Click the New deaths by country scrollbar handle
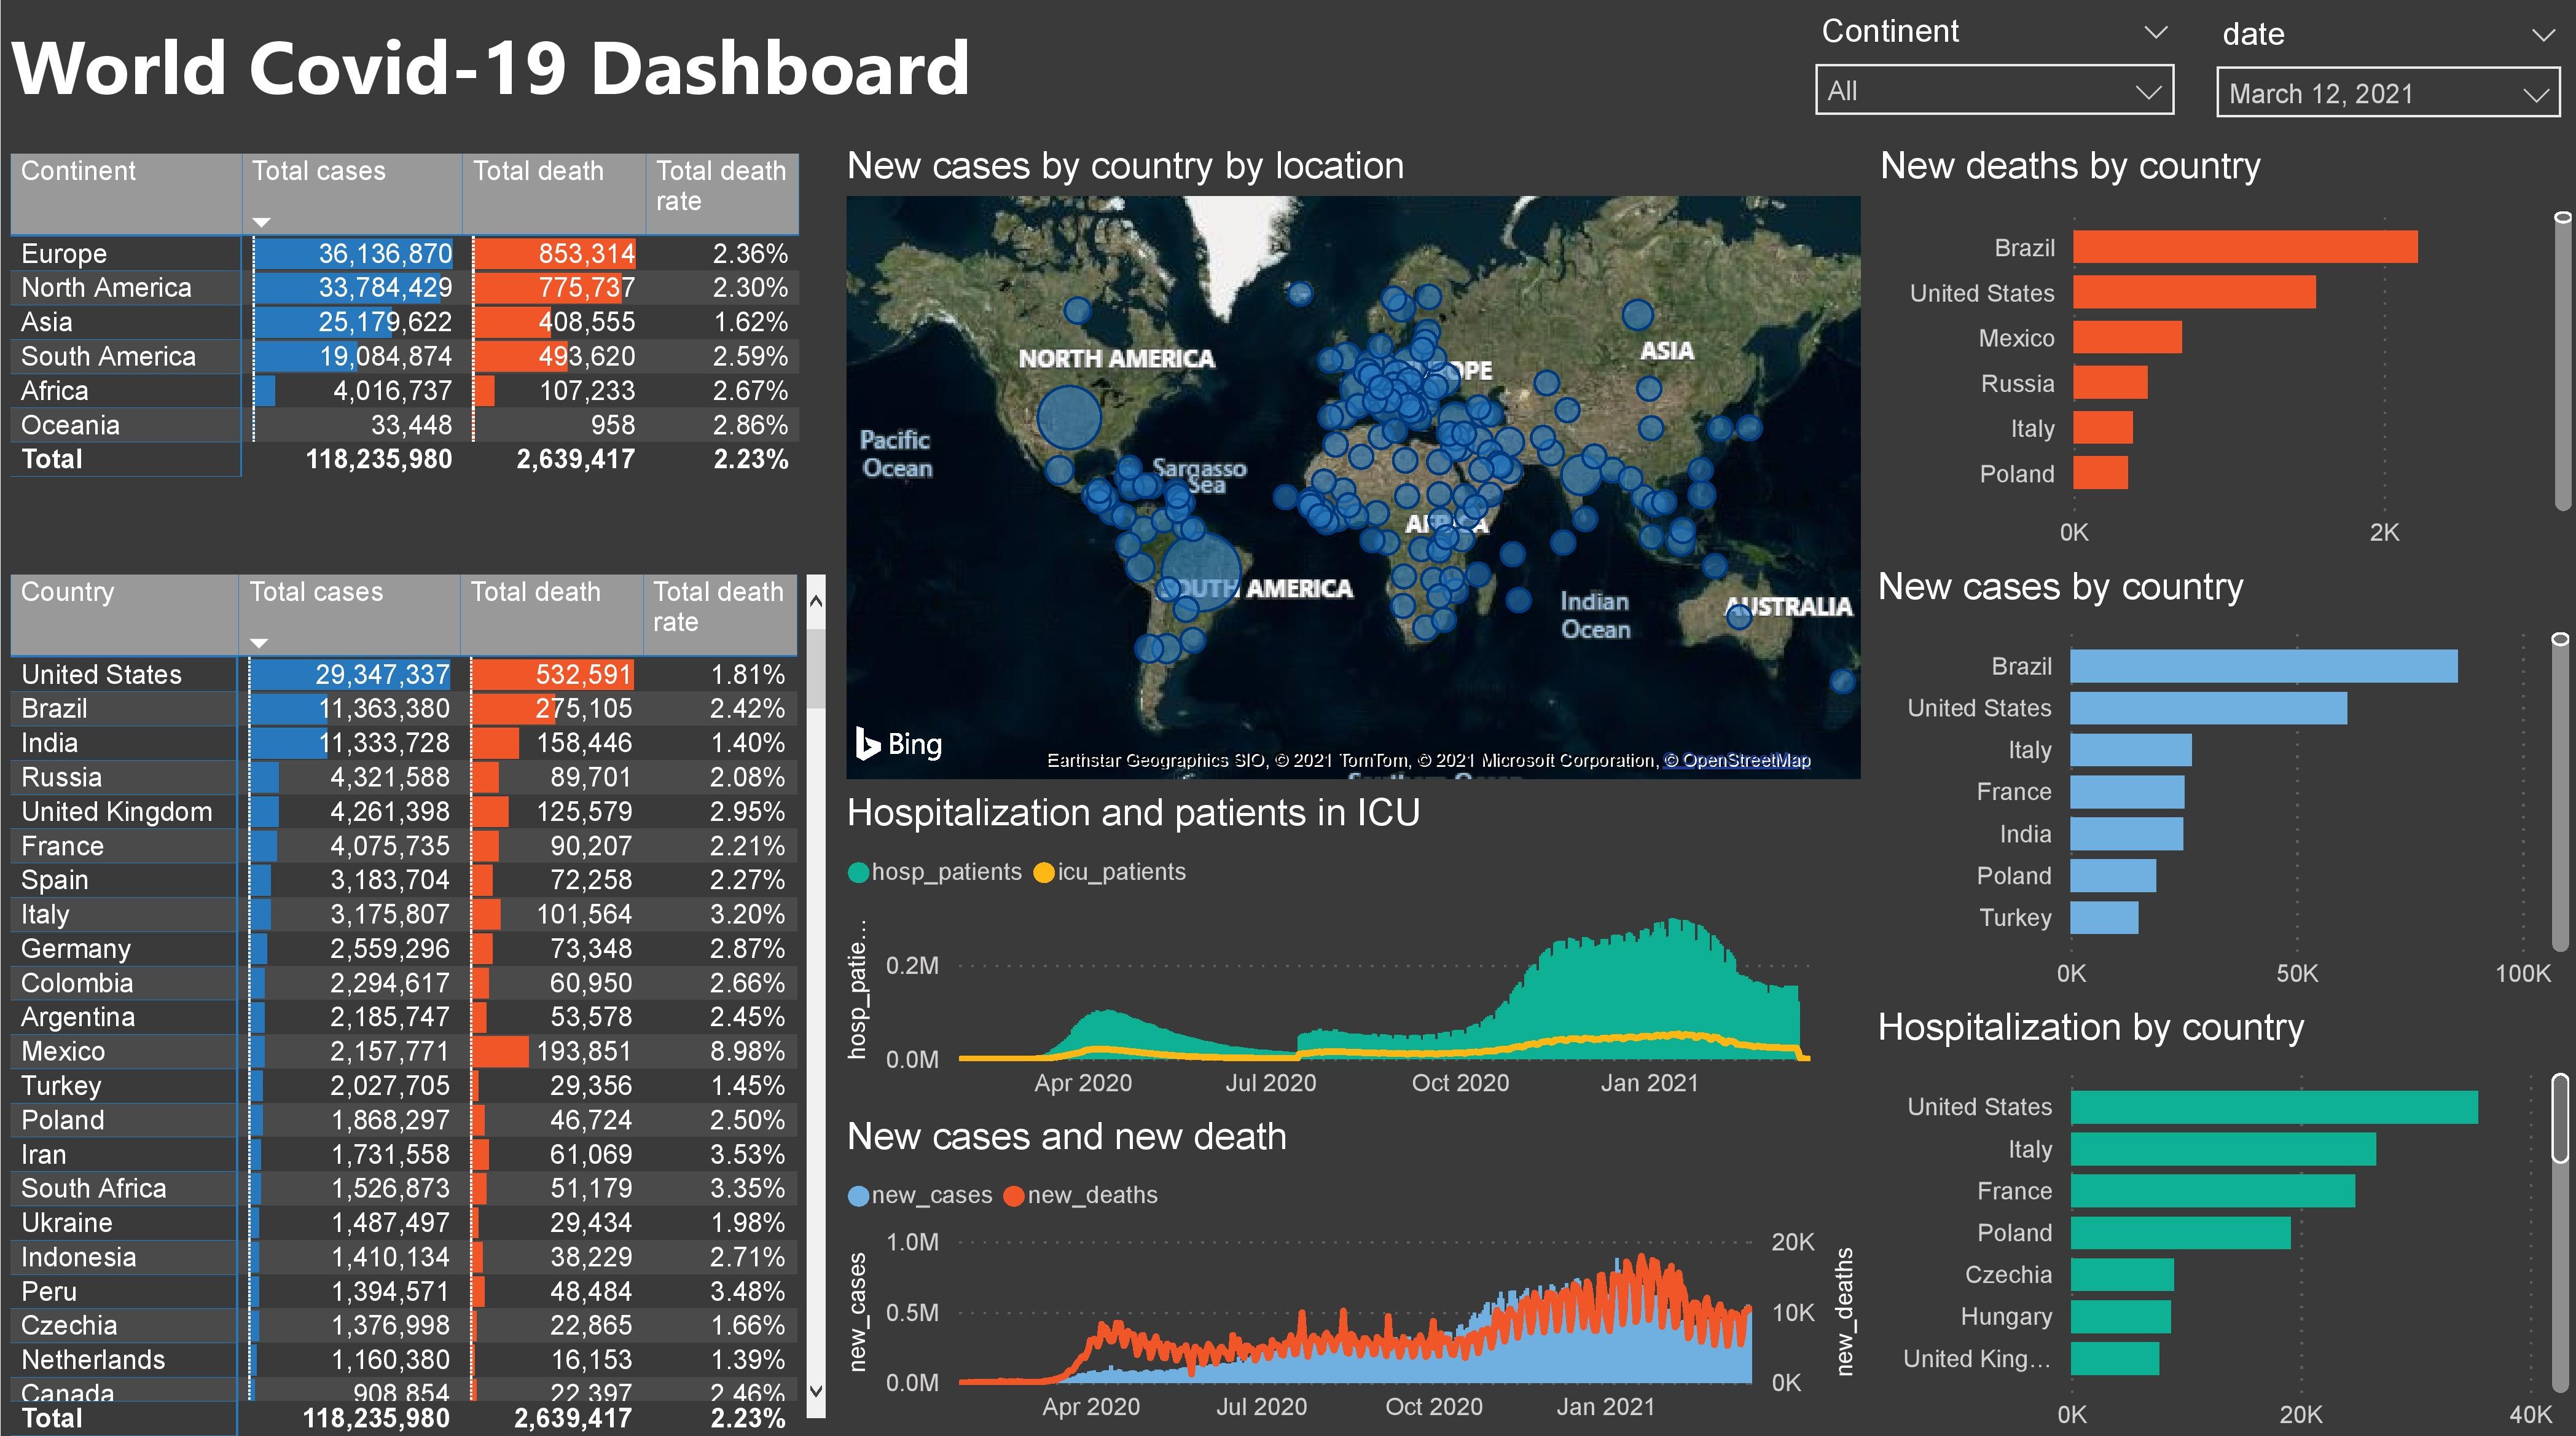Screen dimensions: 2576x1436 (x=2562, y=218)
